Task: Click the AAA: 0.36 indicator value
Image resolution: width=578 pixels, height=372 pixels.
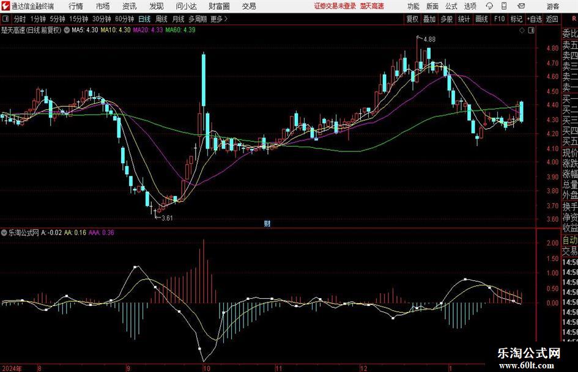Action: 102,232
